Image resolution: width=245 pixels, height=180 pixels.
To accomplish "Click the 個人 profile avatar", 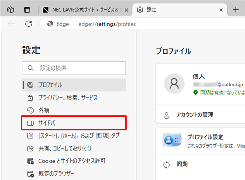I will (174, 83).
